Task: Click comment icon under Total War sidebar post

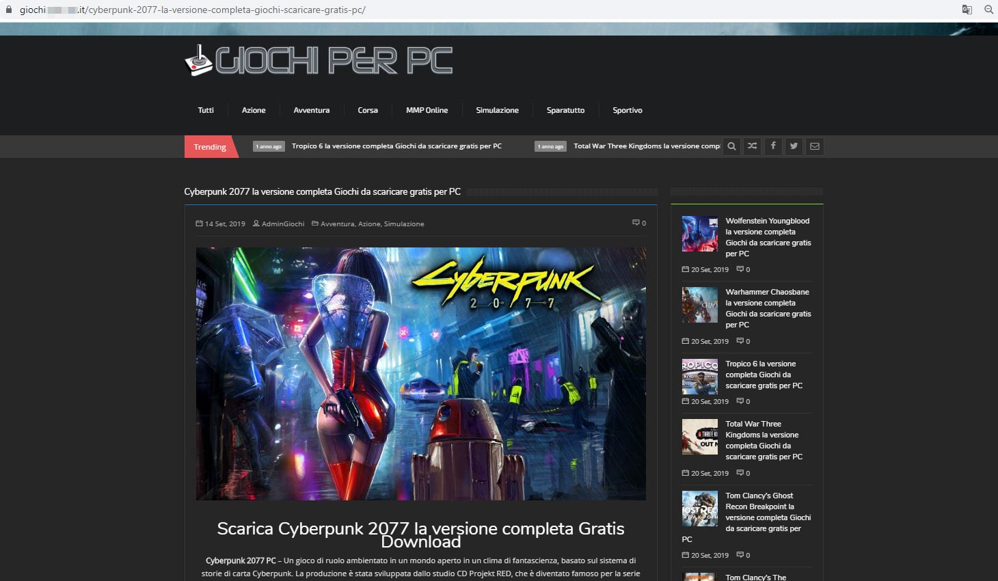Action: 740,473
